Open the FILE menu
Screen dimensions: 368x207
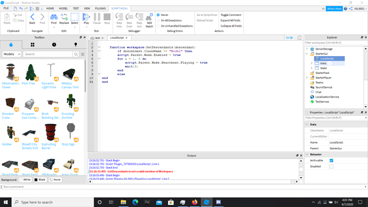(6, 9)
